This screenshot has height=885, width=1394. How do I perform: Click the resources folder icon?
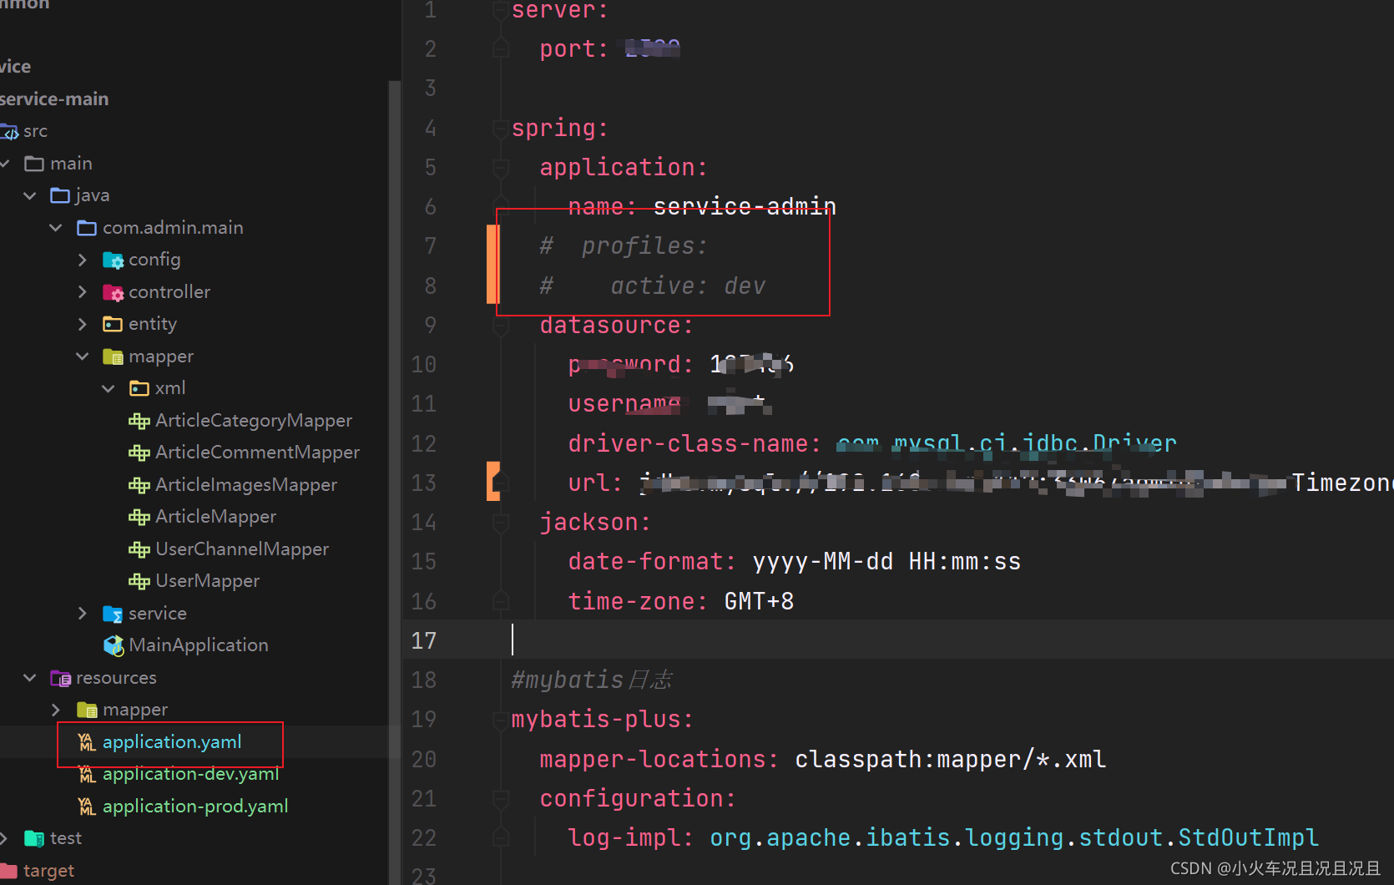click(60, 677)
